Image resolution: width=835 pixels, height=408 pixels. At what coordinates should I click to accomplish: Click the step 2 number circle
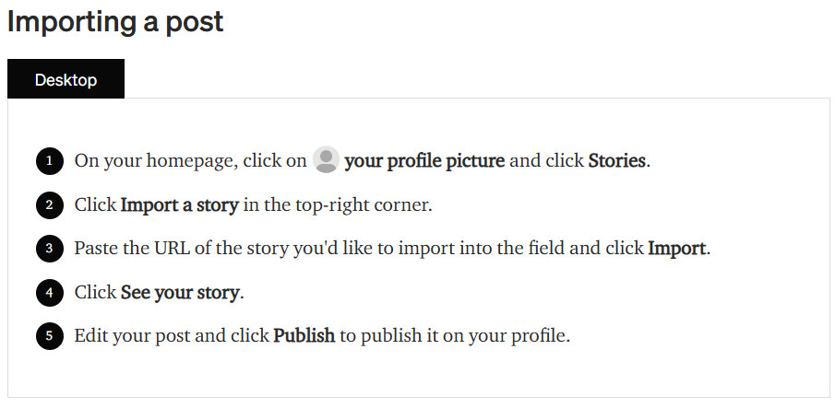(50, 204)
